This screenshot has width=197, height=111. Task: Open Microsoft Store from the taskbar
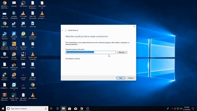pos(70,109)
